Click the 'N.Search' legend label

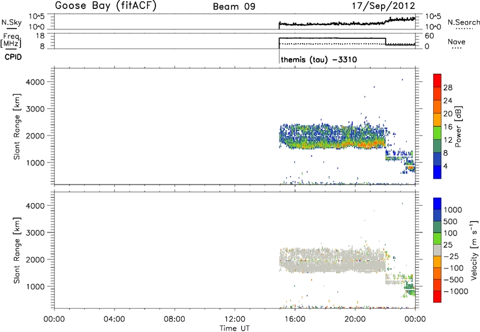click(463, 22)
